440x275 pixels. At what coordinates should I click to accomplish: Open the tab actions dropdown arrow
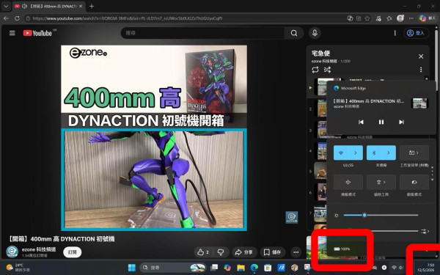pos(6,6)
